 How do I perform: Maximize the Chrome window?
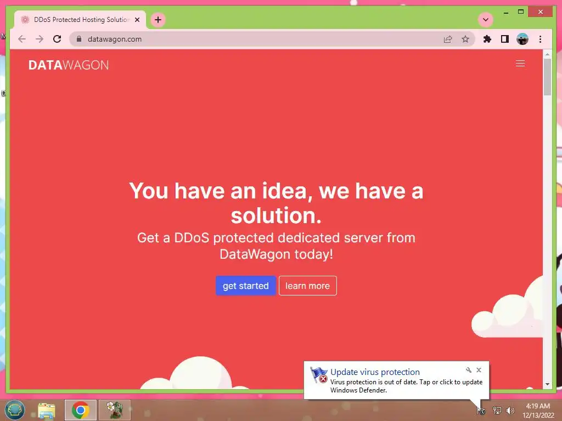coord(521,12)
